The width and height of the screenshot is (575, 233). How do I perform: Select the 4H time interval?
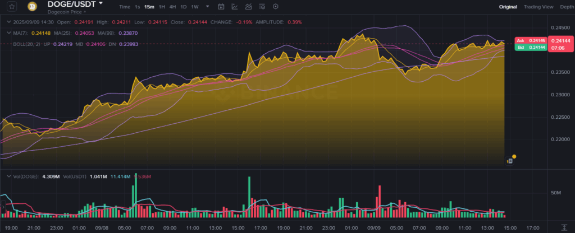[x=172, y=7]
